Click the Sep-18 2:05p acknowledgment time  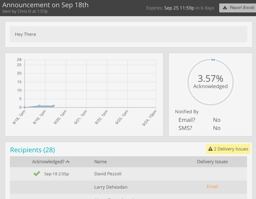(x=56, y=174)
